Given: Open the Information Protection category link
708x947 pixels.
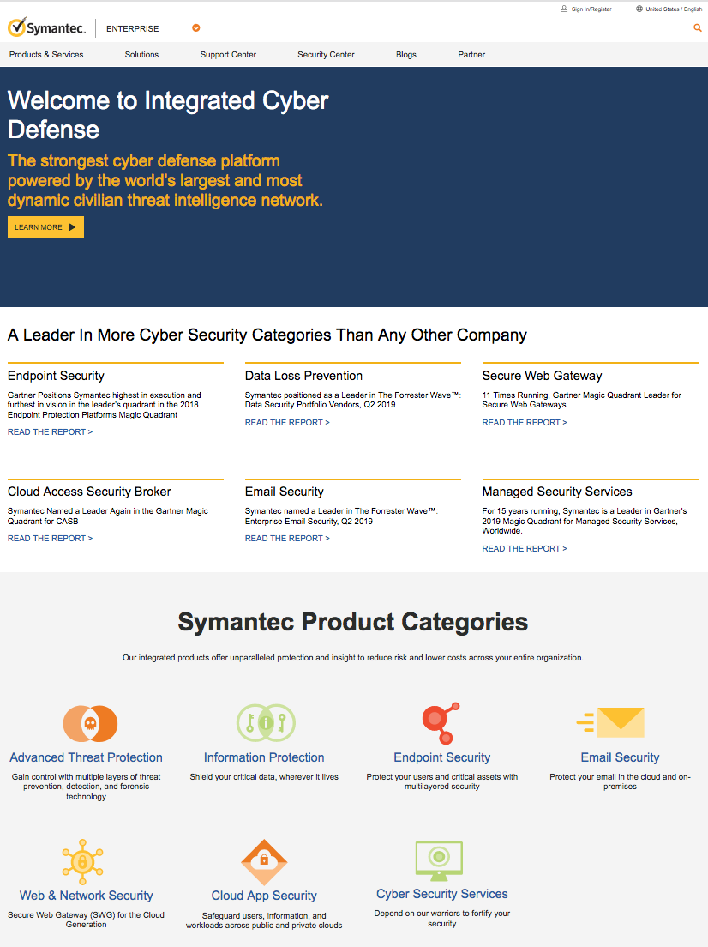Looking at the screenshot, I should pyautogui.click(x=264, y=757).
